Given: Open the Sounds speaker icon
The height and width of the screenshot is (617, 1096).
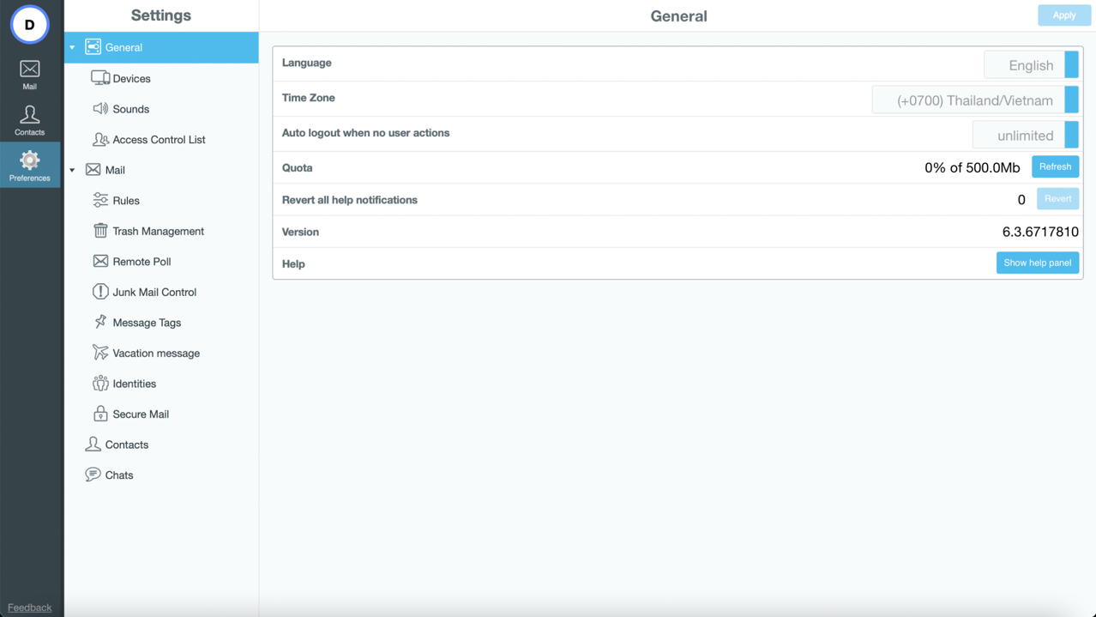Looking at the screenshot, I should (x=100, y=109).
